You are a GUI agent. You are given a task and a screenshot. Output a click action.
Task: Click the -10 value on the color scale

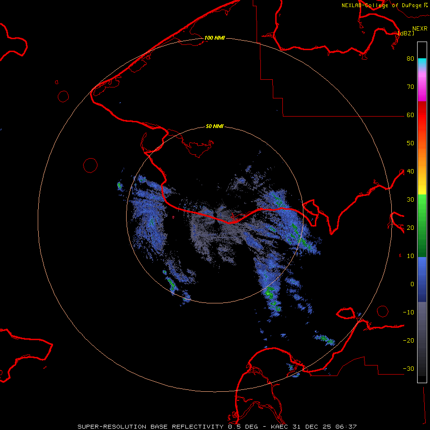(x=408, y=312)
